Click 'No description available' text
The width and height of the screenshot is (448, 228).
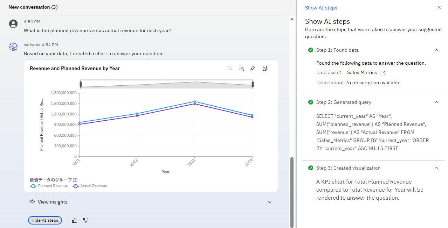[373, 83]
